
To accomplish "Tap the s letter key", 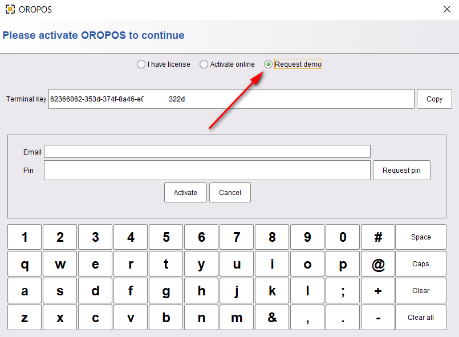I will (x=60, y=290).
